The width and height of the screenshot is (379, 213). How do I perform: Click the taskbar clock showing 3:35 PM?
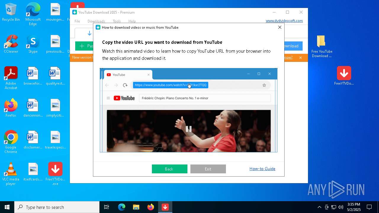pyautogui.click(x=354, y=207)
